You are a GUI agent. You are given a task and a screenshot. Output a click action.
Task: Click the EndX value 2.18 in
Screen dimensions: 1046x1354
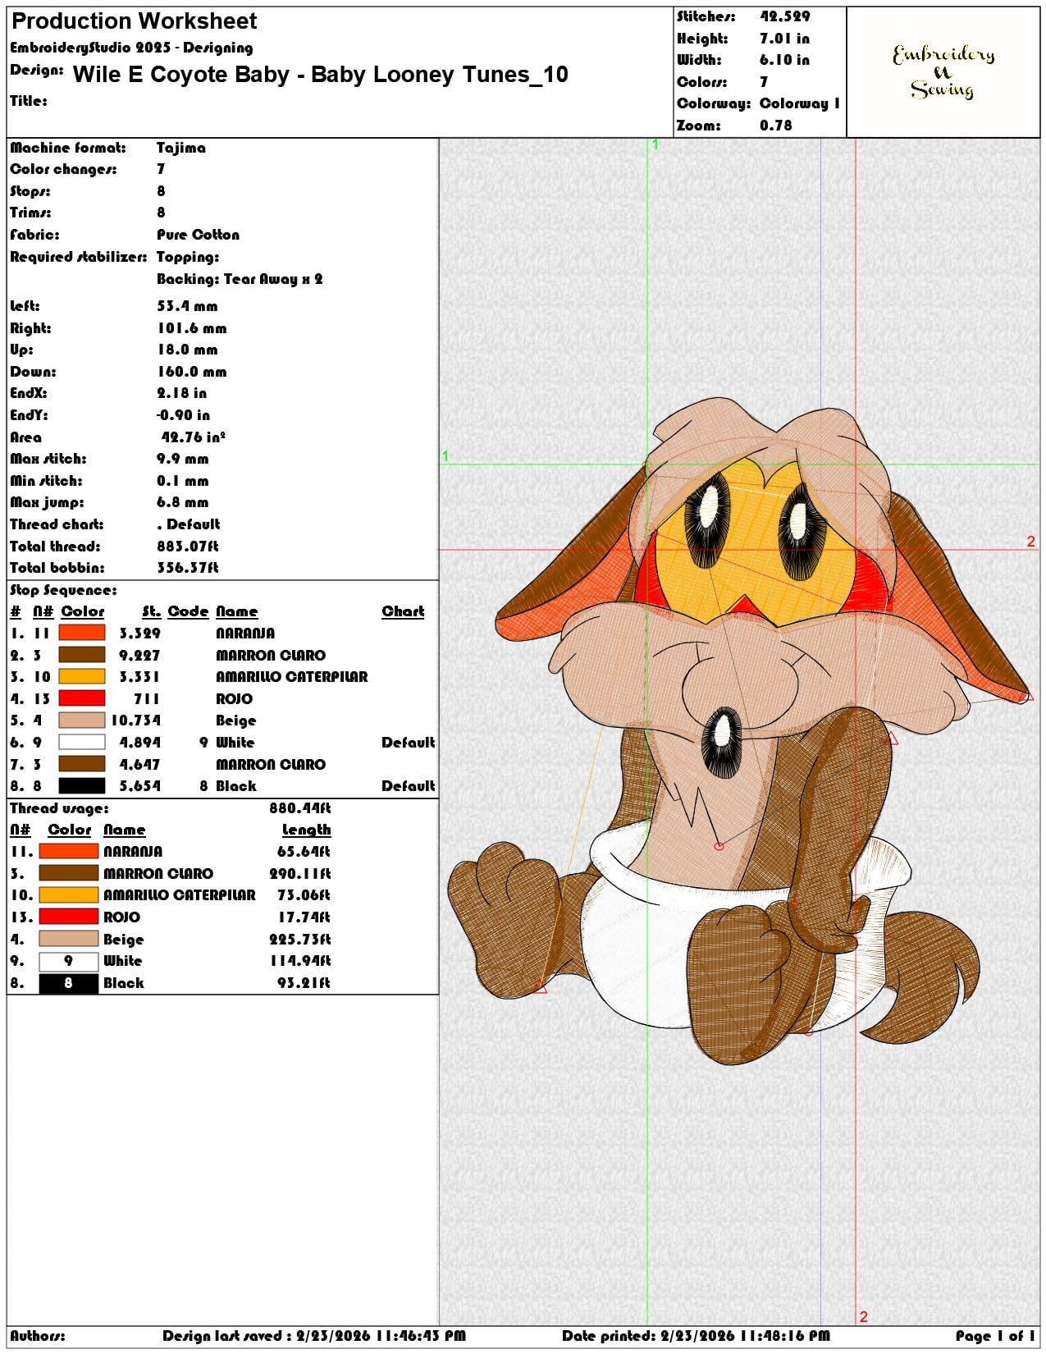[x=182, y=393]
